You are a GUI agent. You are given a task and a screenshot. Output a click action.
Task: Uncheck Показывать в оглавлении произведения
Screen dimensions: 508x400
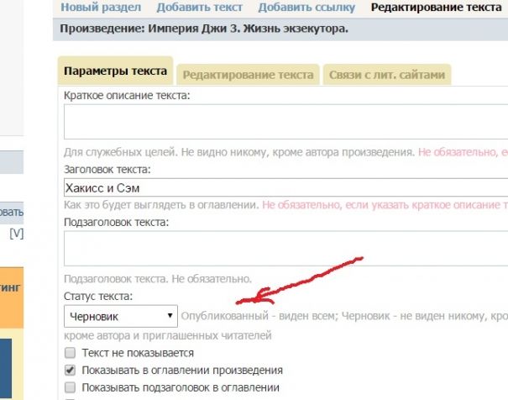[71, 370]
